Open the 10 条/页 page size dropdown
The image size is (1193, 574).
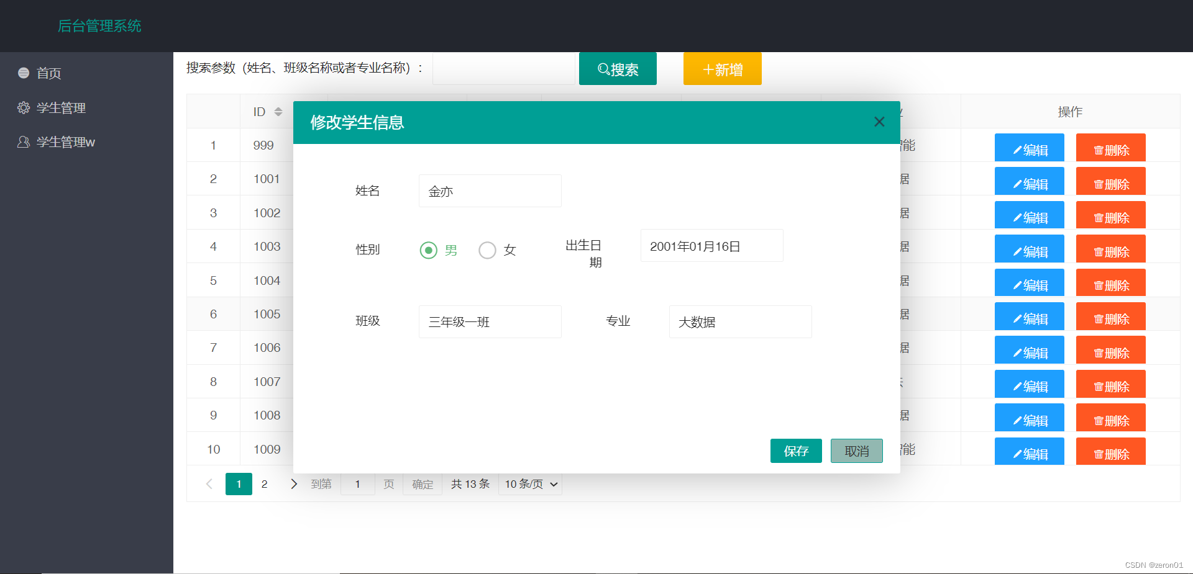(530, 484)
